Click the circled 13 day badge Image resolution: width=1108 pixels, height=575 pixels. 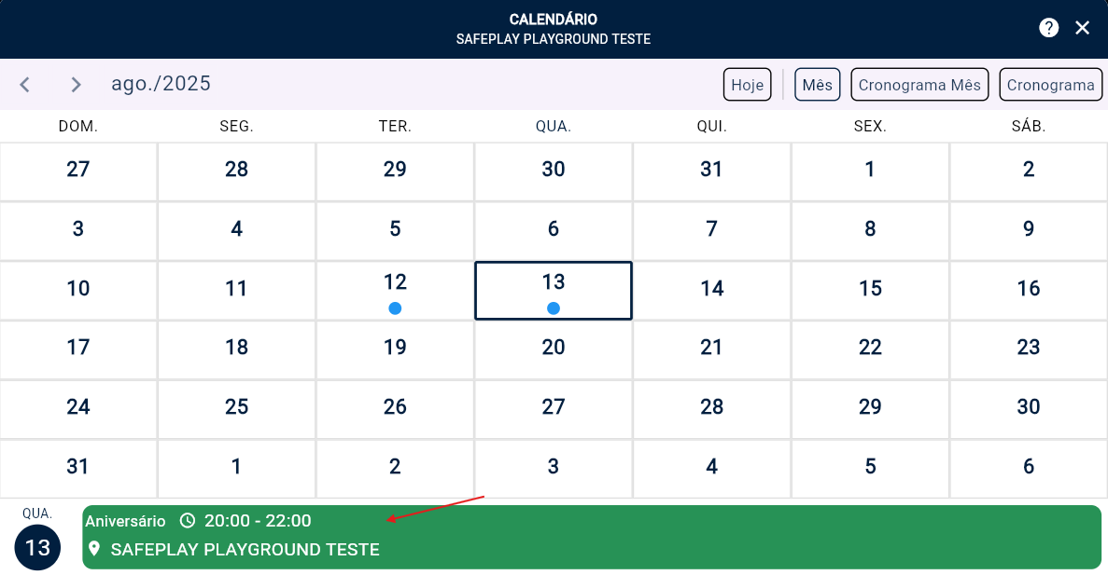coord(37,548)
